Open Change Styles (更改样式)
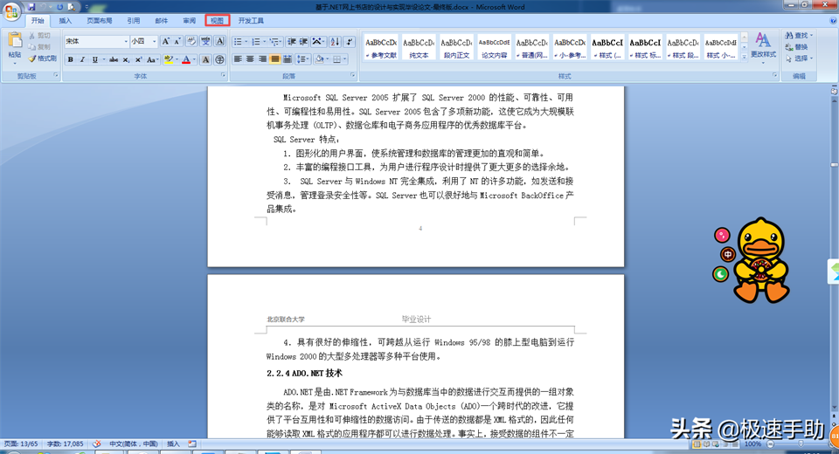Screen dimensions: 839x454 tap(763, 45)
